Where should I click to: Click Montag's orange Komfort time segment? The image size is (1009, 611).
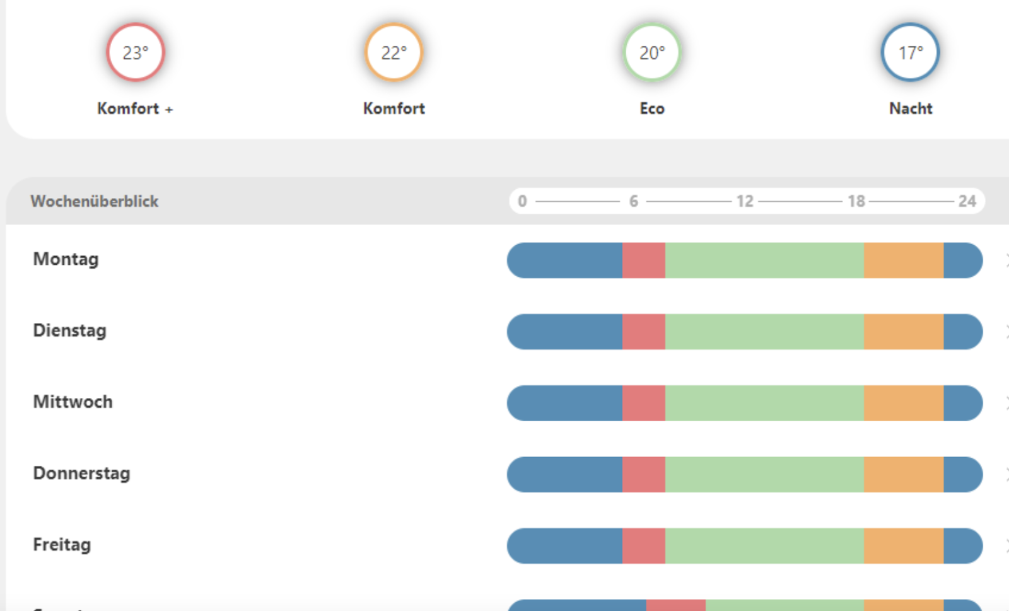[904, 260]
